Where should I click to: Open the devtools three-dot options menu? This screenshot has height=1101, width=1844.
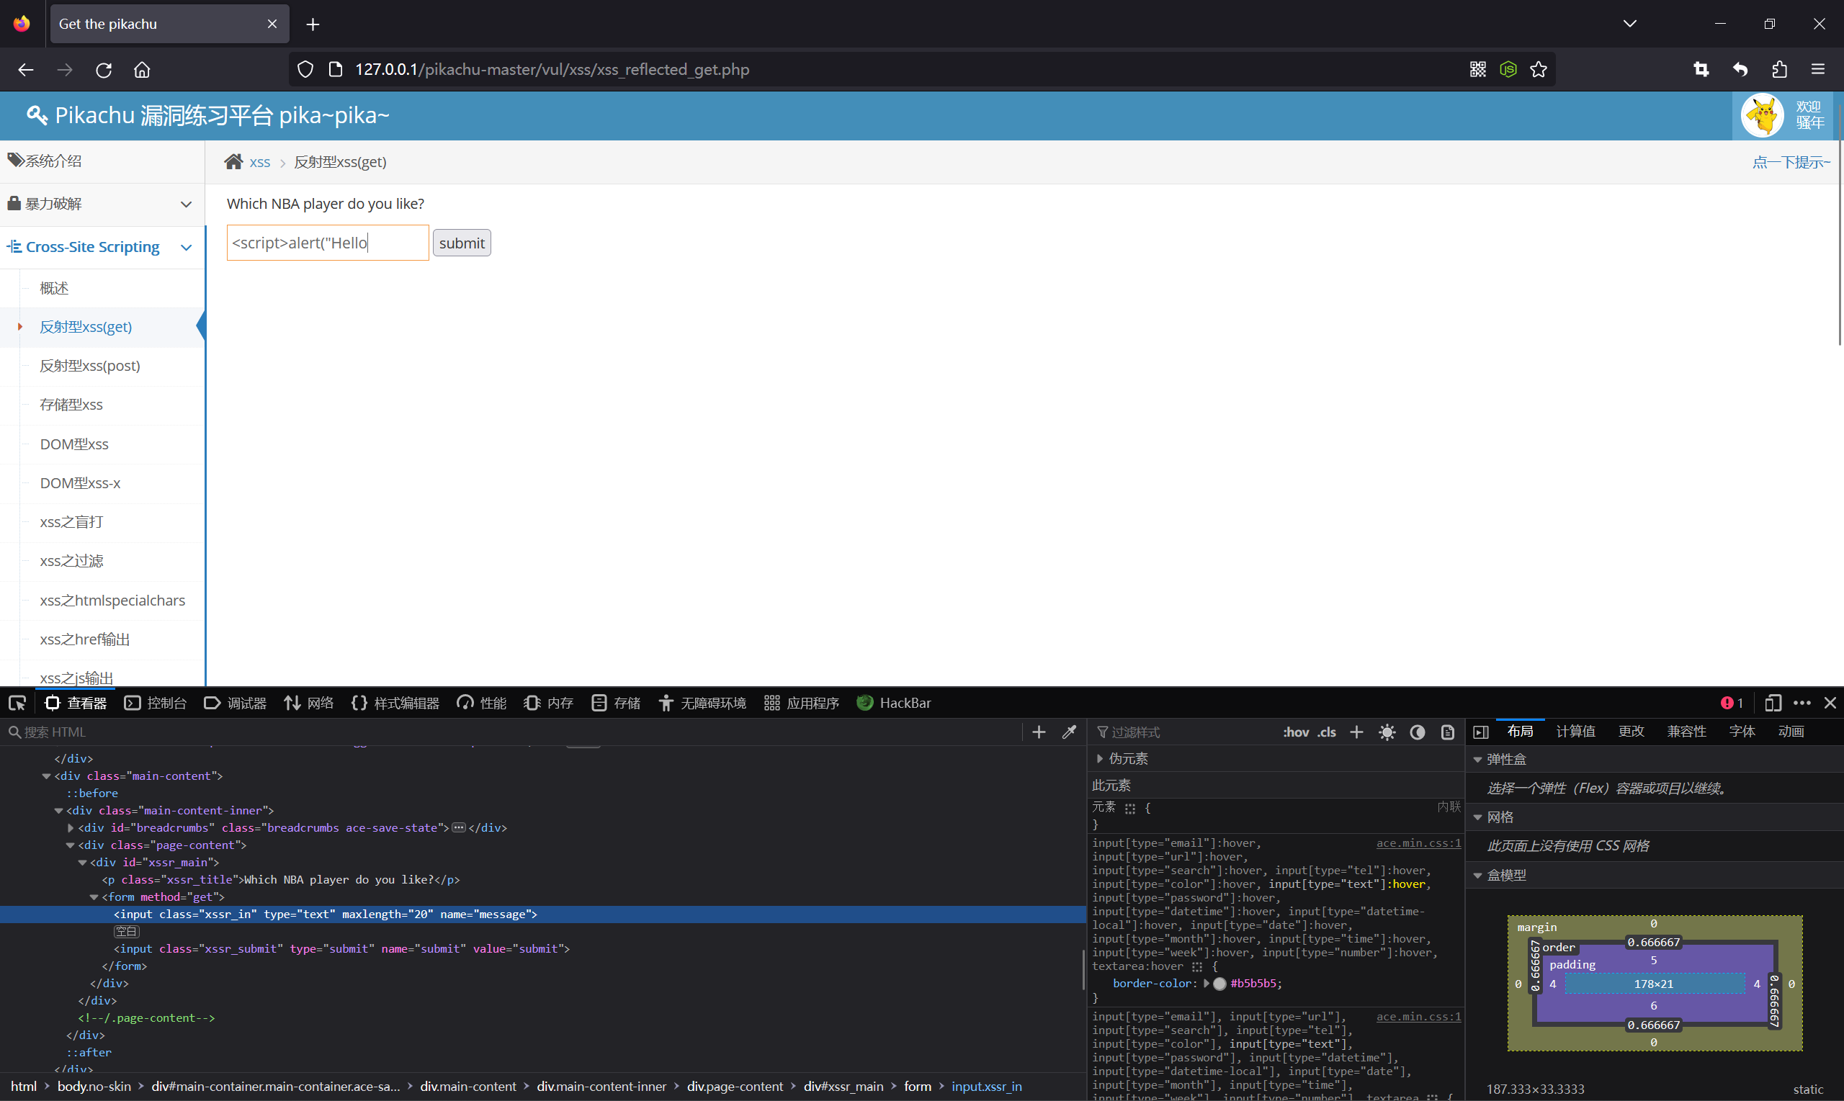pyautogui.click(x=1802, y=703)
